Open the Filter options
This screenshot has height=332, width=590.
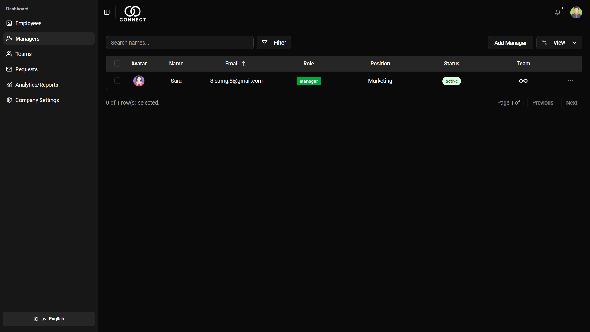click(x=273, y=43)
